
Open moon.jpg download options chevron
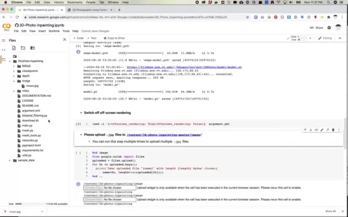(x=42, y=211)
